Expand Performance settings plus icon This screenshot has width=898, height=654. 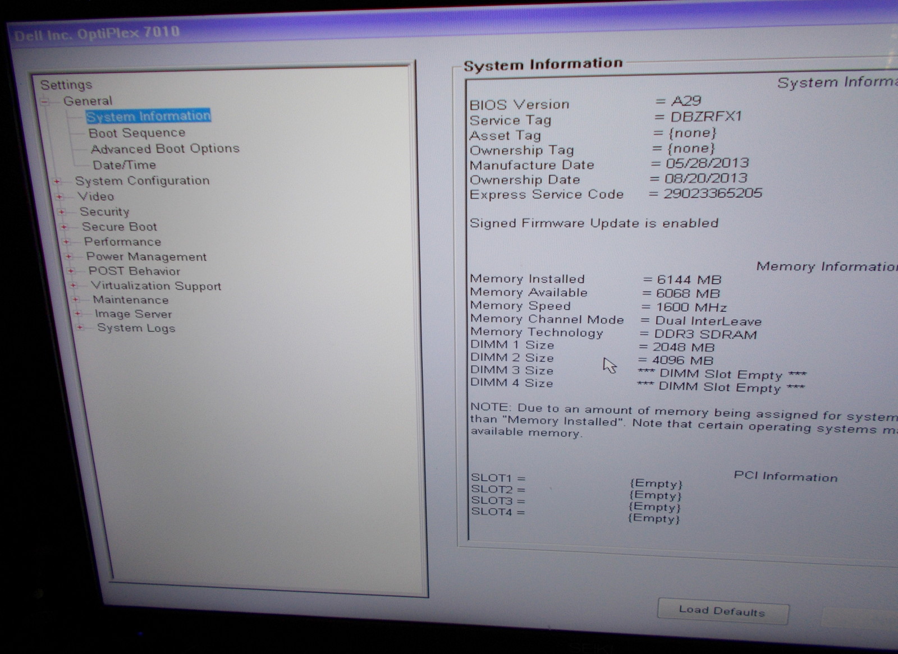[66, 242]
